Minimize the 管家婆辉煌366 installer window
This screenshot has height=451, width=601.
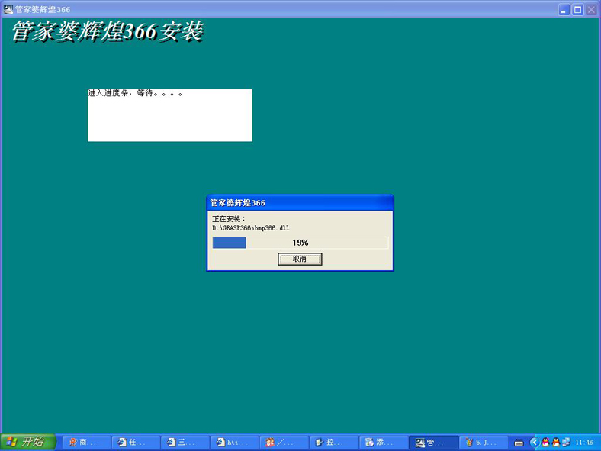(x=564, y=10)
